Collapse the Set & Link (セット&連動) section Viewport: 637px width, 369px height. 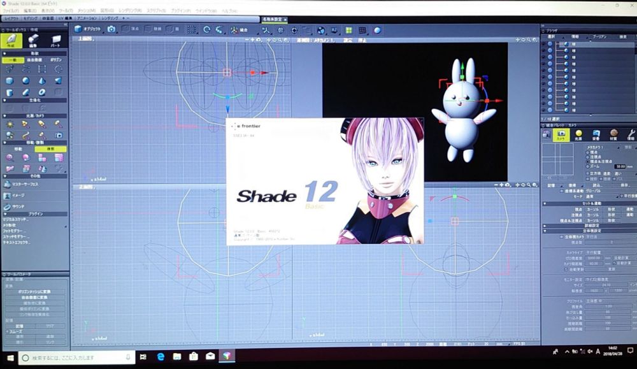tap(545, 203)
